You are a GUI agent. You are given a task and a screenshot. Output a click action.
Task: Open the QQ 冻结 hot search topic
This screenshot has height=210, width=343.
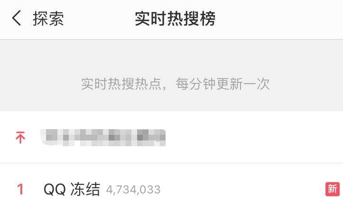pos(72,189)
